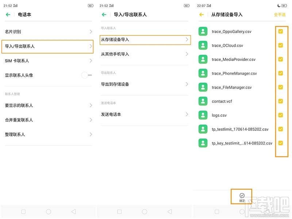The width and height of the screenshot is (292, 219).
Task: Tap the contact icon beside trace_OppoGallery.csv
Action: (x=203, y=31)
